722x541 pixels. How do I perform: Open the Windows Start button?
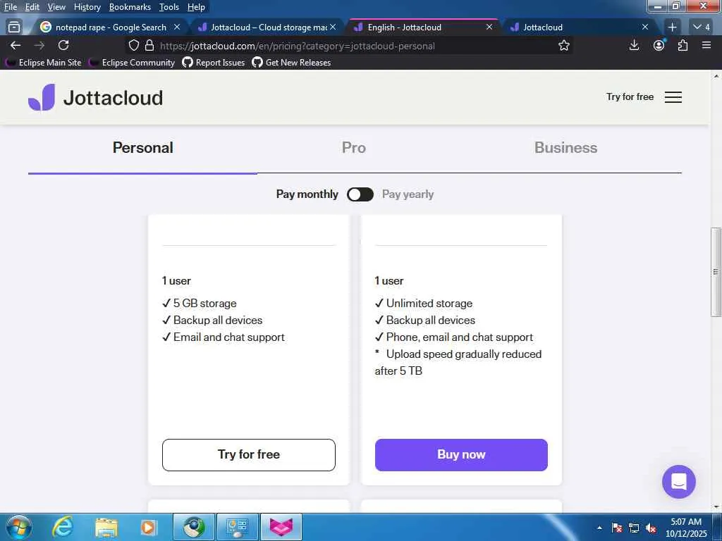coord(18,527)
